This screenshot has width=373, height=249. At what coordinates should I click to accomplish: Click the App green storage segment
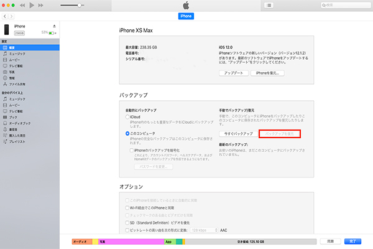coord(170,242)
